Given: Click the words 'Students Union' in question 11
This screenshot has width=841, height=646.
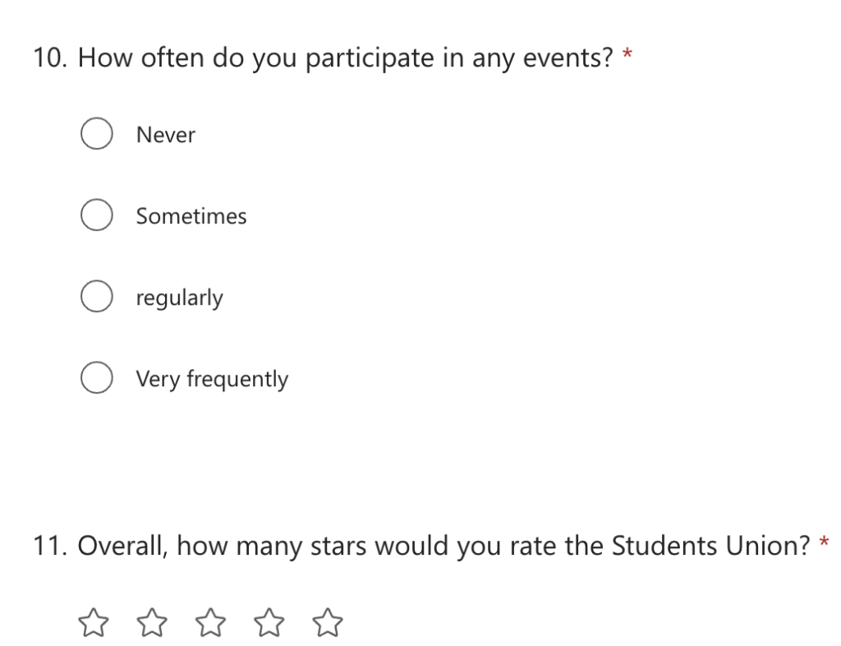Looking at the screenshot, I should pos(710,546).
